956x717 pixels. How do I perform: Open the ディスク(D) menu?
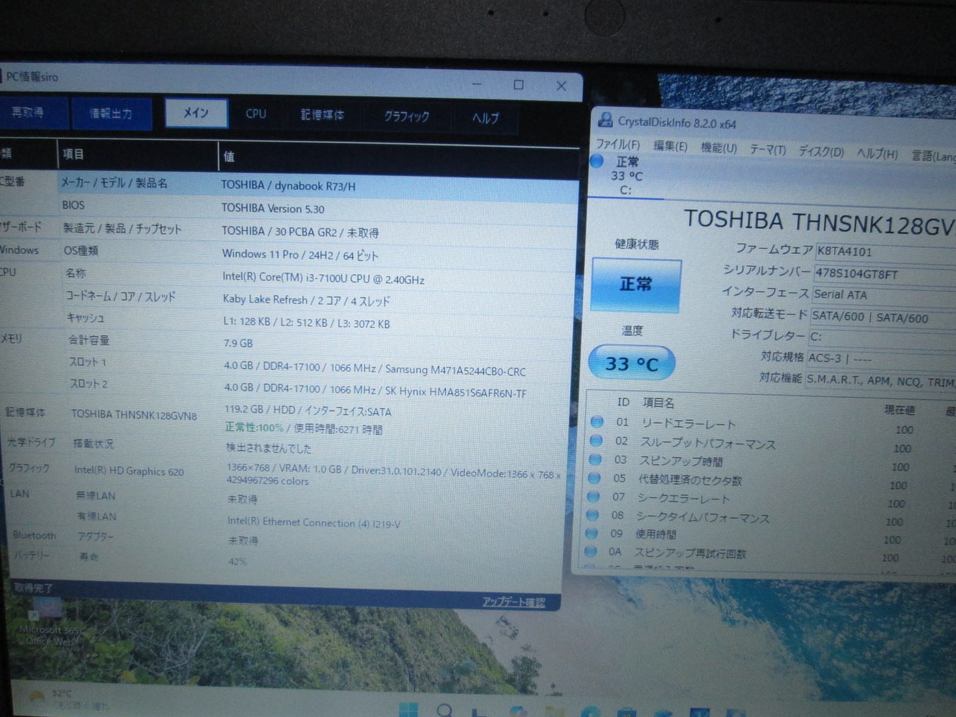(x=822, y=151)
